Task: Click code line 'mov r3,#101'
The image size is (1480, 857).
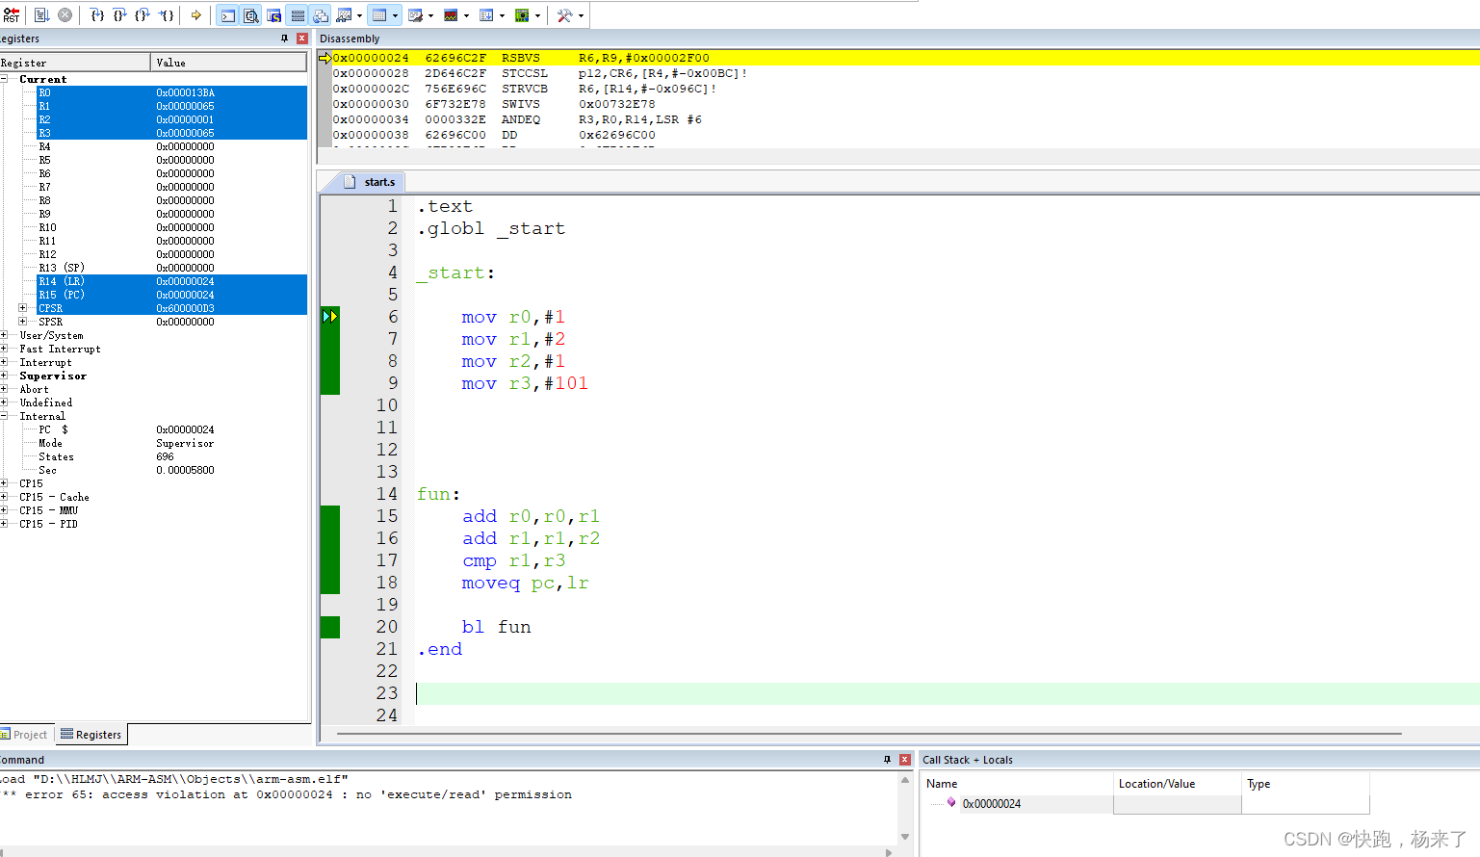Action: (525, 383)
